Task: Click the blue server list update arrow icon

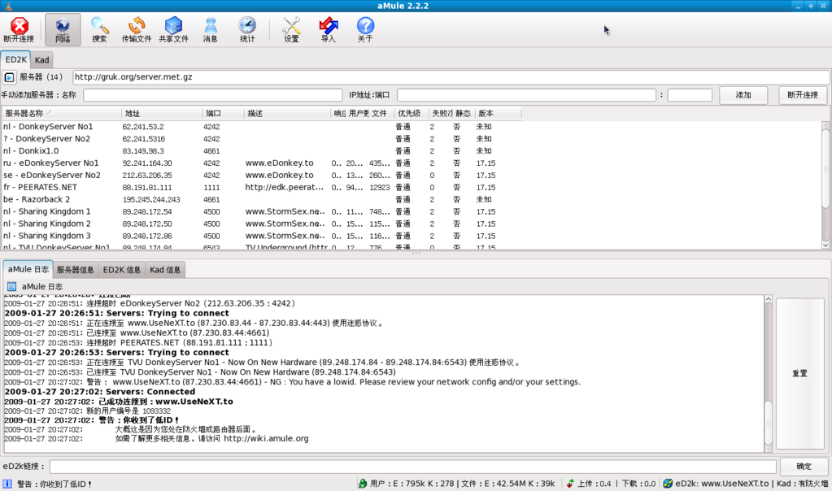Action: click(x=9, y=77)
